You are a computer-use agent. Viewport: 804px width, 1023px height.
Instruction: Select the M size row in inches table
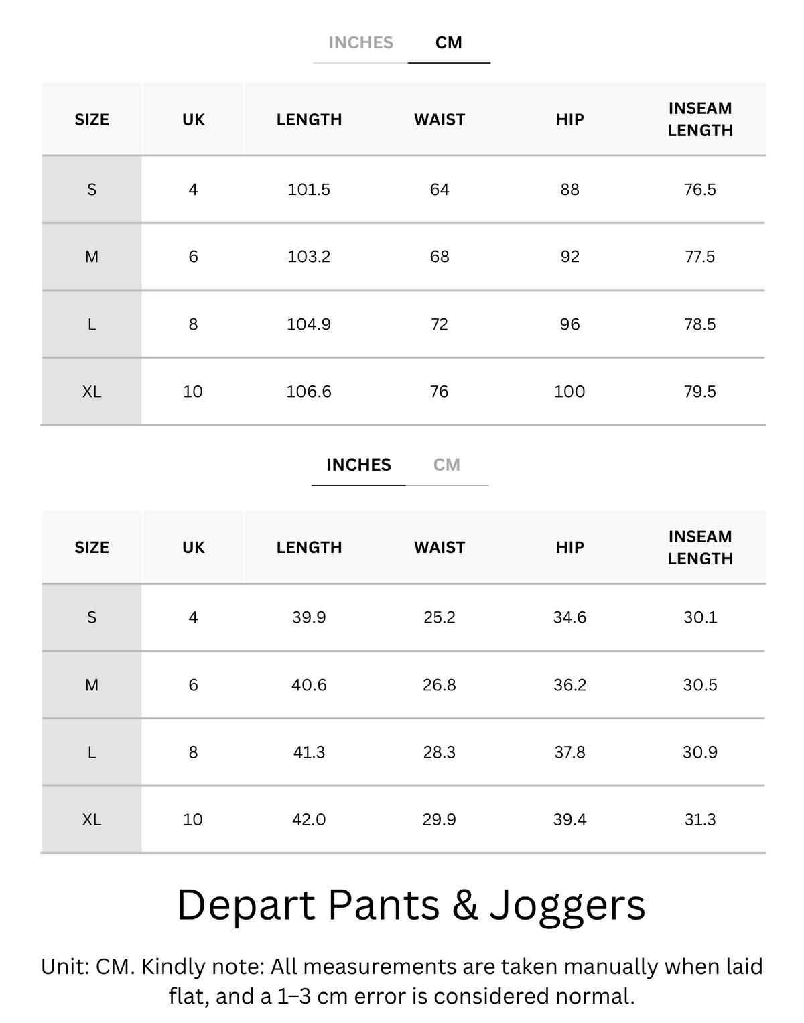click(x=403, y=685)
